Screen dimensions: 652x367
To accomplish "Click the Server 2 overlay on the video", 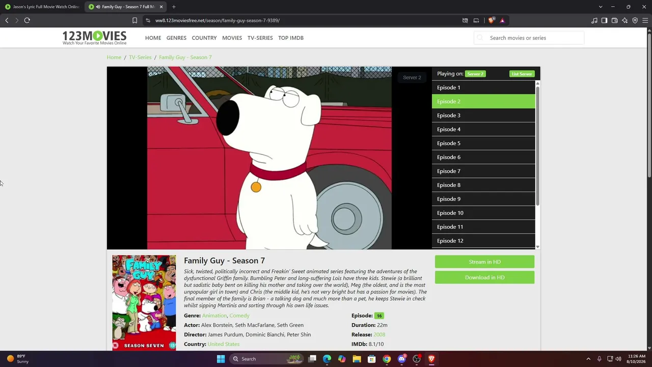I will point(412,77).
